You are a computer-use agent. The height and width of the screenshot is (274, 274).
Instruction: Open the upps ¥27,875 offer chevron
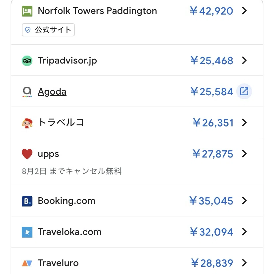tap(244, 154)
